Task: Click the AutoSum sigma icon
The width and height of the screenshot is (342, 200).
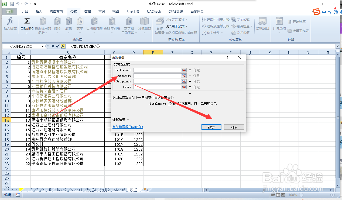Action: [x=27, y=21]
